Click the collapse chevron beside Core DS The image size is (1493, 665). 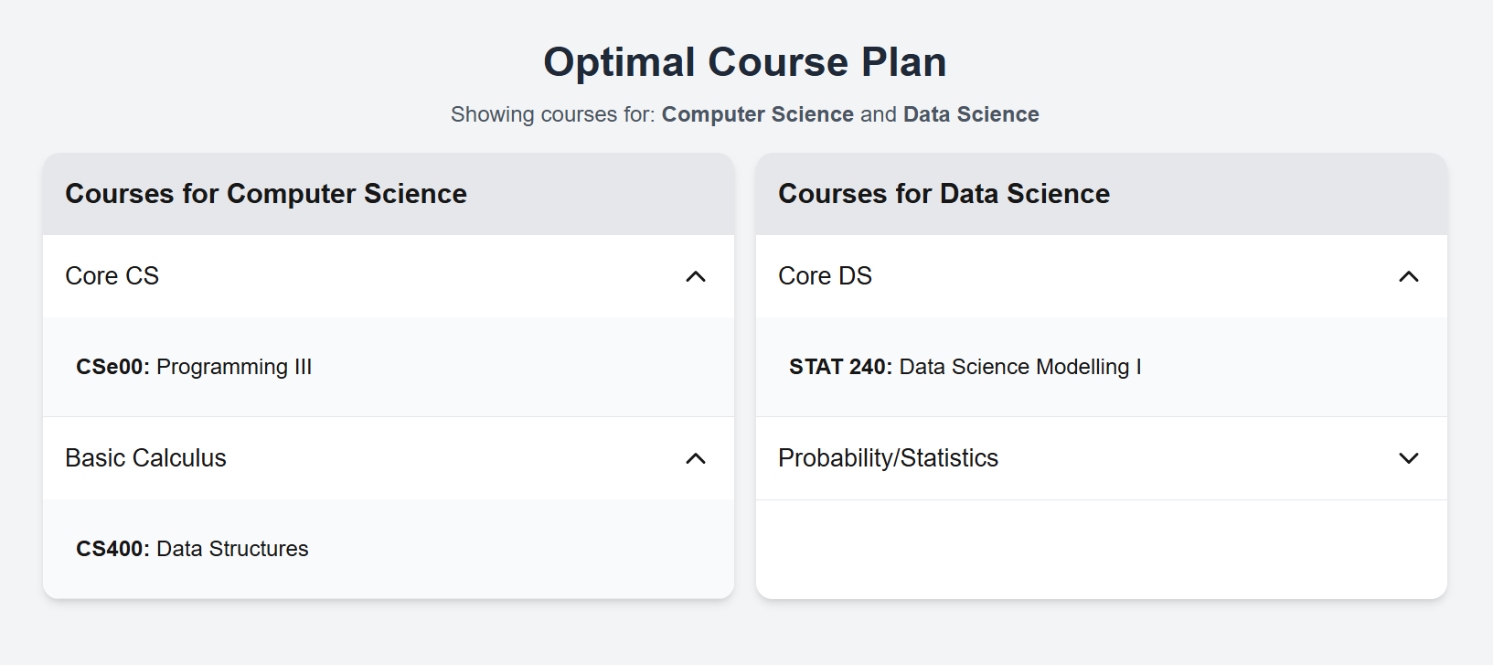click(1409, 276)
